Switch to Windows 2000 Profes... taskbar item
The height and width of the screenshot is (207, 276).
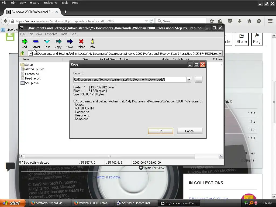coord(92,203)
